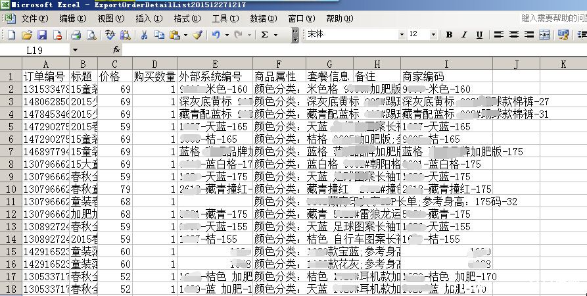Viewport: 587px width, 296px height.
Task: Open the 工具(T) menu
Action: point(225,18)
